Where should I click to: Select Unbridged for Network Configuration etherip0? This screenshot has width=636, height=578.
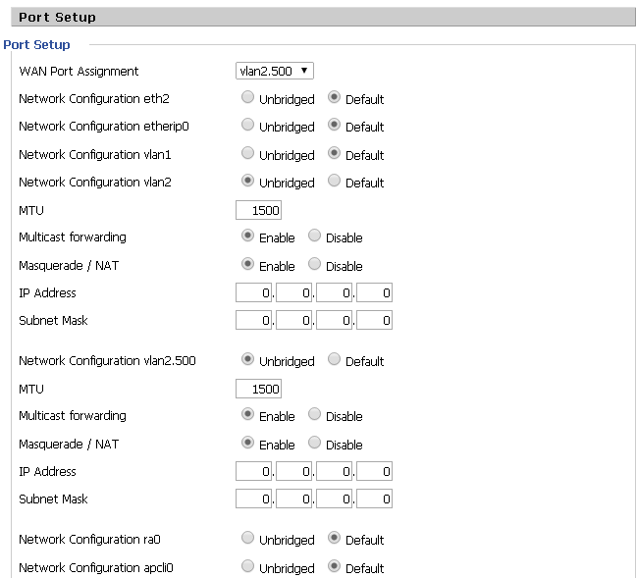coord(247,125)
